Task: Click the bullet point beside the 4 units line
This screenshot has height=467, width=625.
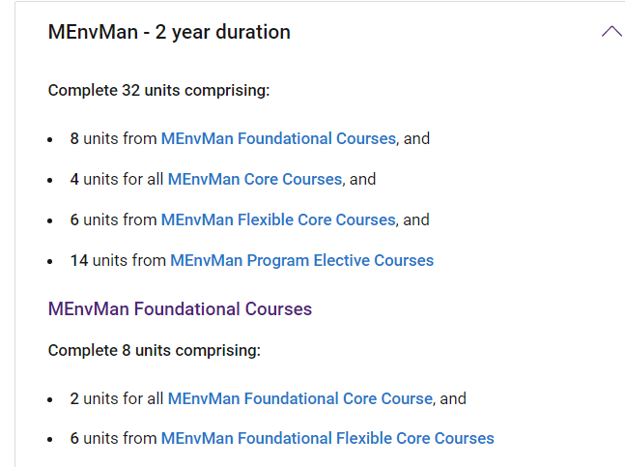Action: [51, 180]
